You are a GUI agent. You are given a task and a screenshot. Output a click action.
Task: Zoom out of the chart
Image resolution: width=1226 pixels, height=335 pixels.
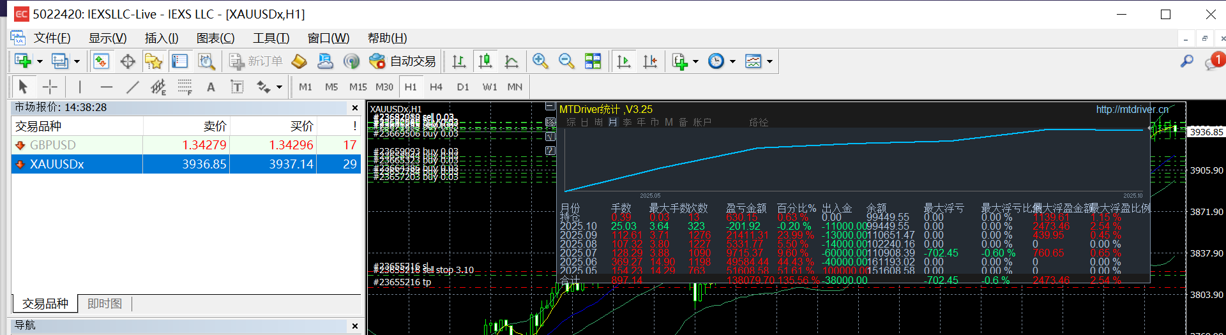pos(566,61)
